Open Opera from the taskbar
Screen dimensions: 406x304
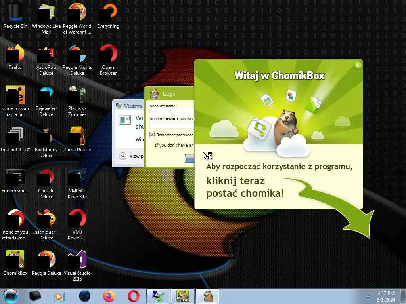134,296
